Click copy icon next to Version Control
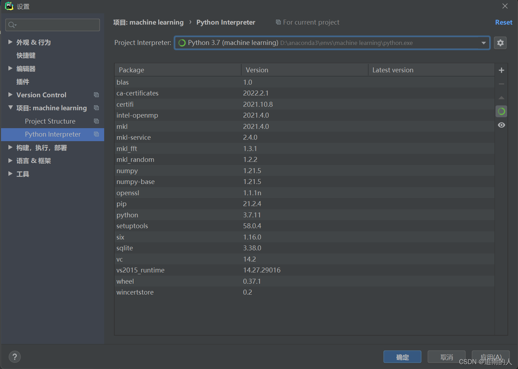The width and height of the screenshot is (518, 369). [96, 95]
